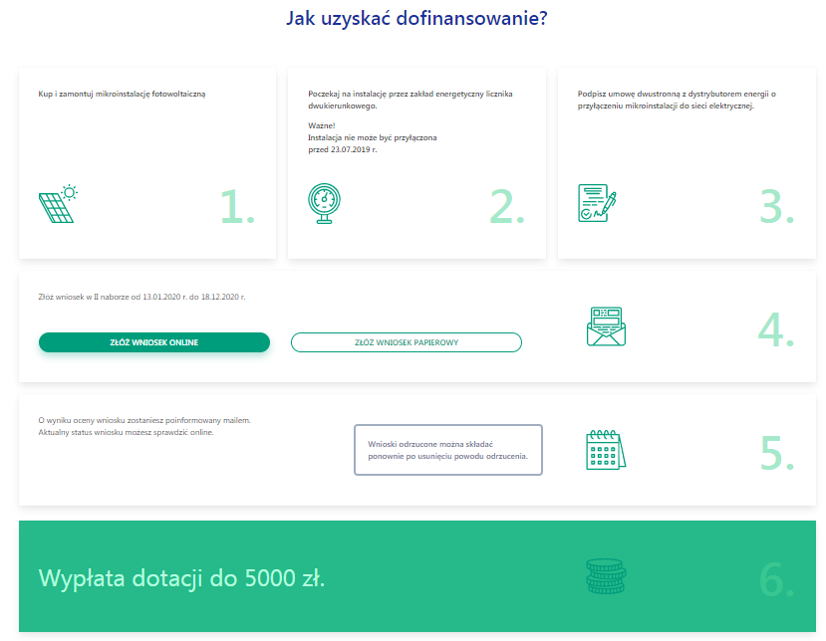Click the large step number 5.
Image resolution: width=826 pixels, height=641 pixels.
[x=776, y=453]
